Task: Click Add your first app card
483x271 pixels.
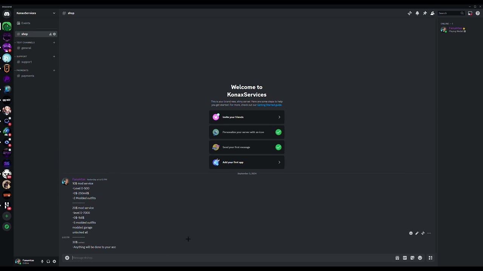Action: (247, 162)
